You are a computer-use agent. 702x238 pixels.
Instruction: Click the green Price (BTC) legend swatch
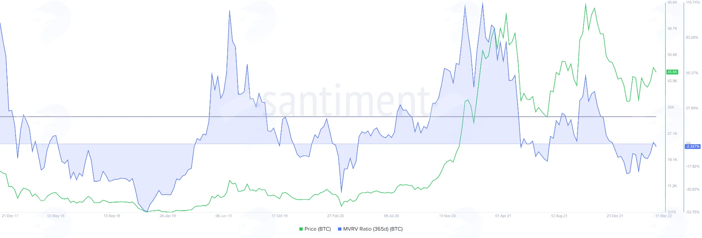pyautogui.click(x=301, y=229)
